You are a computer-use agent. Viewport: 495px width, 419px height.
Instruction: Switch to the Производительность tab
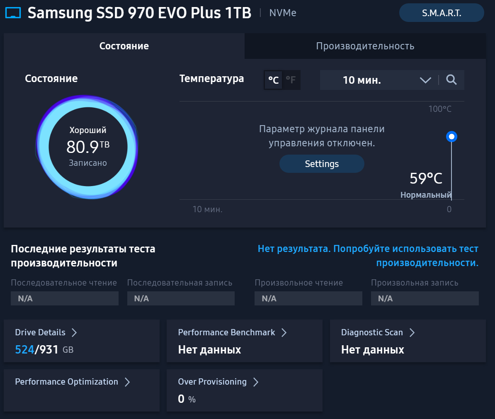tap(365, 46)
